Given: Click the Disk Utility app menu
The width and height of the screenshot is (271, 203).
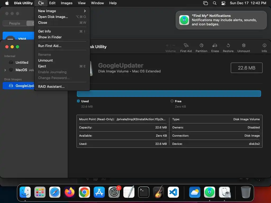Looking at the screenshot, I should (23, 3).
